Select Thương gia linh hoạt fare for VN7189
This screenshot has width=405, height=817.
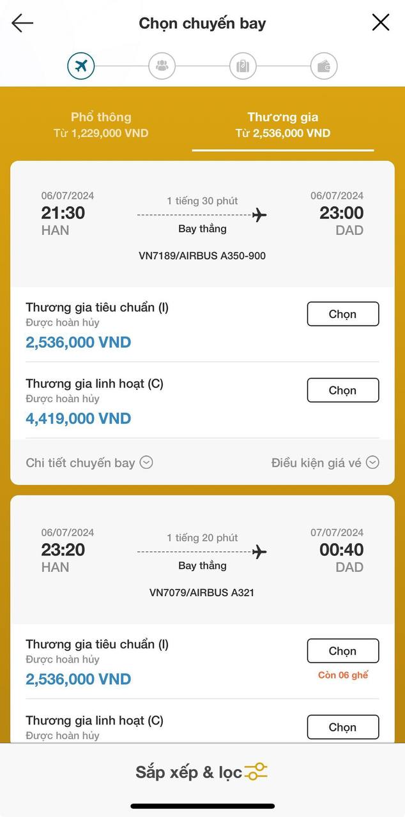pos(343,390)
